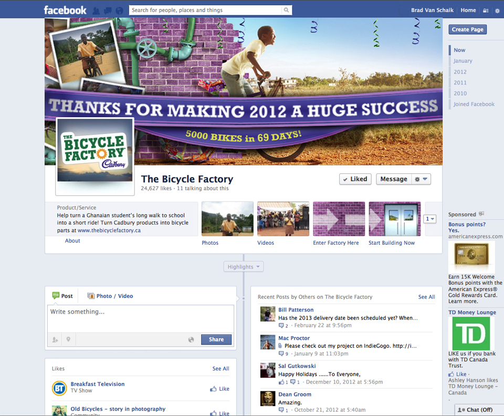
Task: Open the messages icon in top bar
Action: point(108,11)
